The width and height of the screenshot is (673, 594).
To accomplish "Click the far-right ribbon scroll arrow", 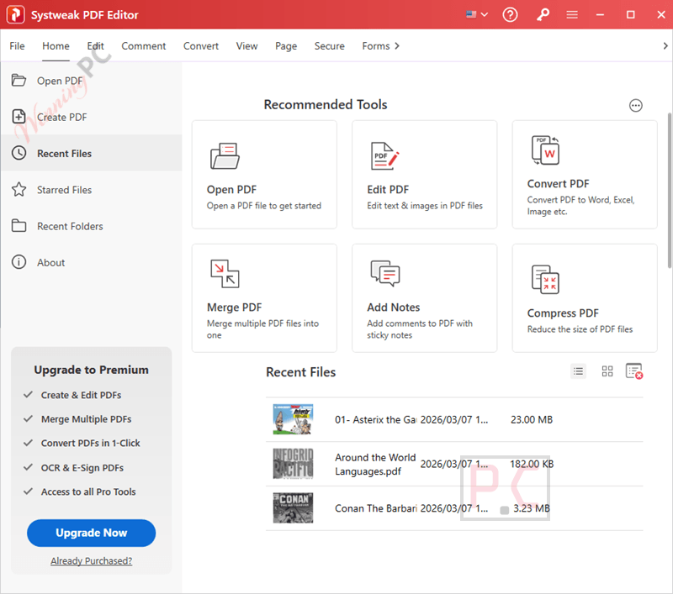I will [x=665, y=46].
